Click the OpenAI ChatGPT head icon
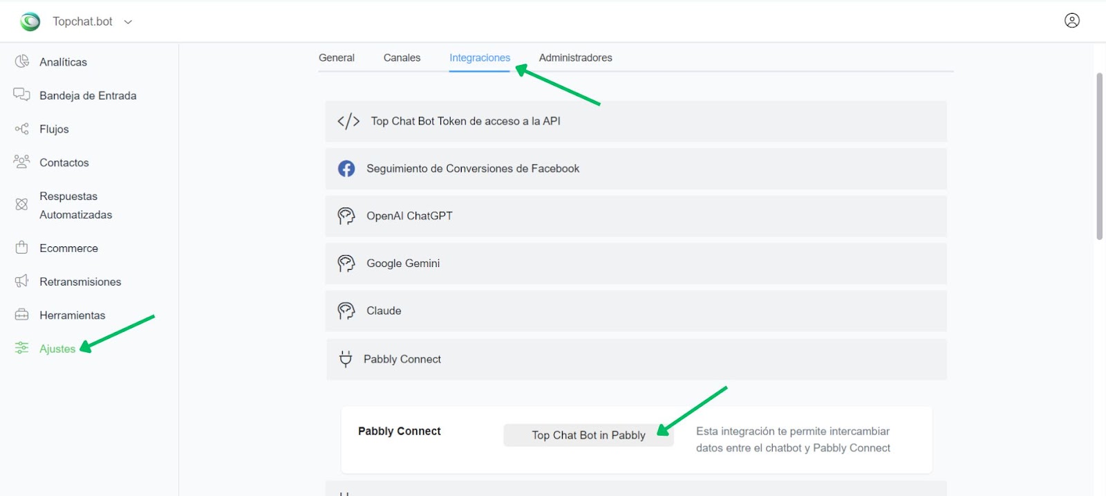The width and height of the screenshot is (1106, 496). tap(346, 217)
